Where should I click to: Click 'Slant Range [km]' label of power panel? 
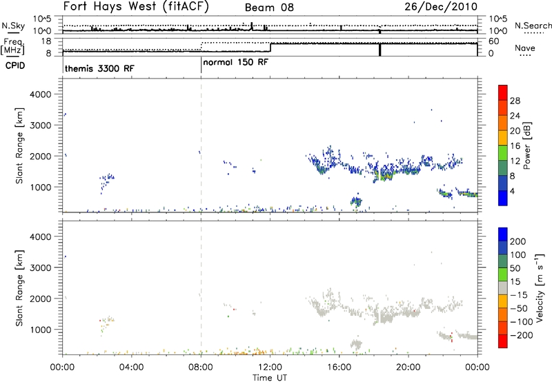tap(19, 145)
